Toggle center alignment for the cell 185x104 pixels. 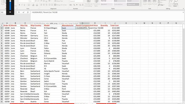44,5
